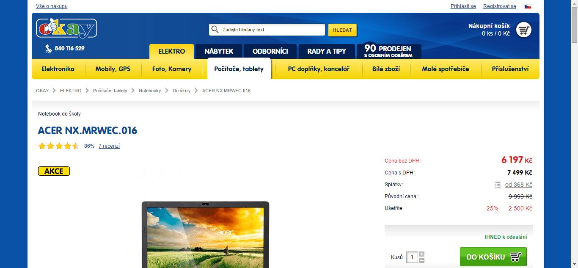
Task: Go to Počítače, tablety breadcrumb link
Action: click(110, 91)
